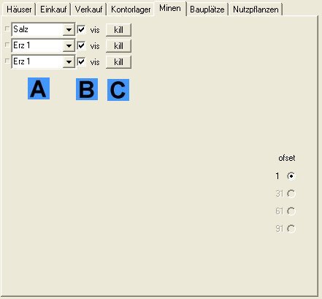The width and height of the screenshot is (322, 299).
Task: Select ofset radio button 31
Action: click(x=291, y=194)
